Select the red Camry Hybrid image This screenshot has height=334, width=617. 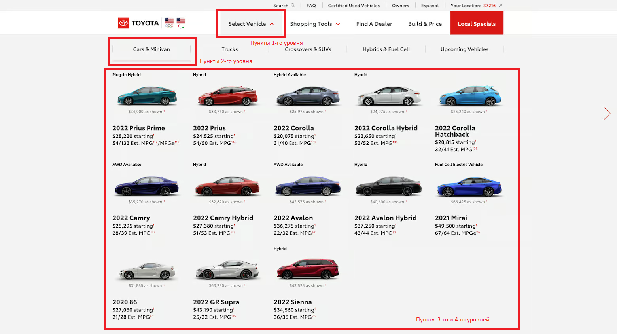pos(228,186)
